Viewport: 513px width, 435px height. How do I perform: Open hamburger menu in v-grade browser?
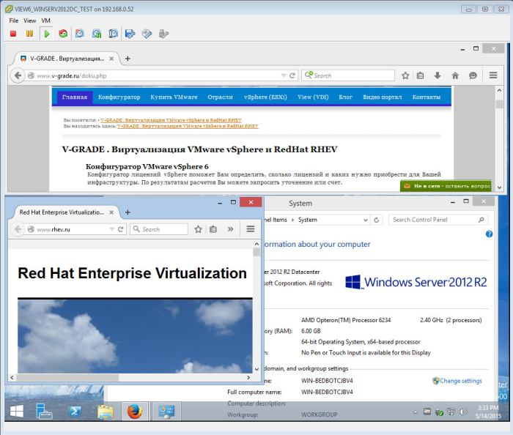tap(493, 75)
